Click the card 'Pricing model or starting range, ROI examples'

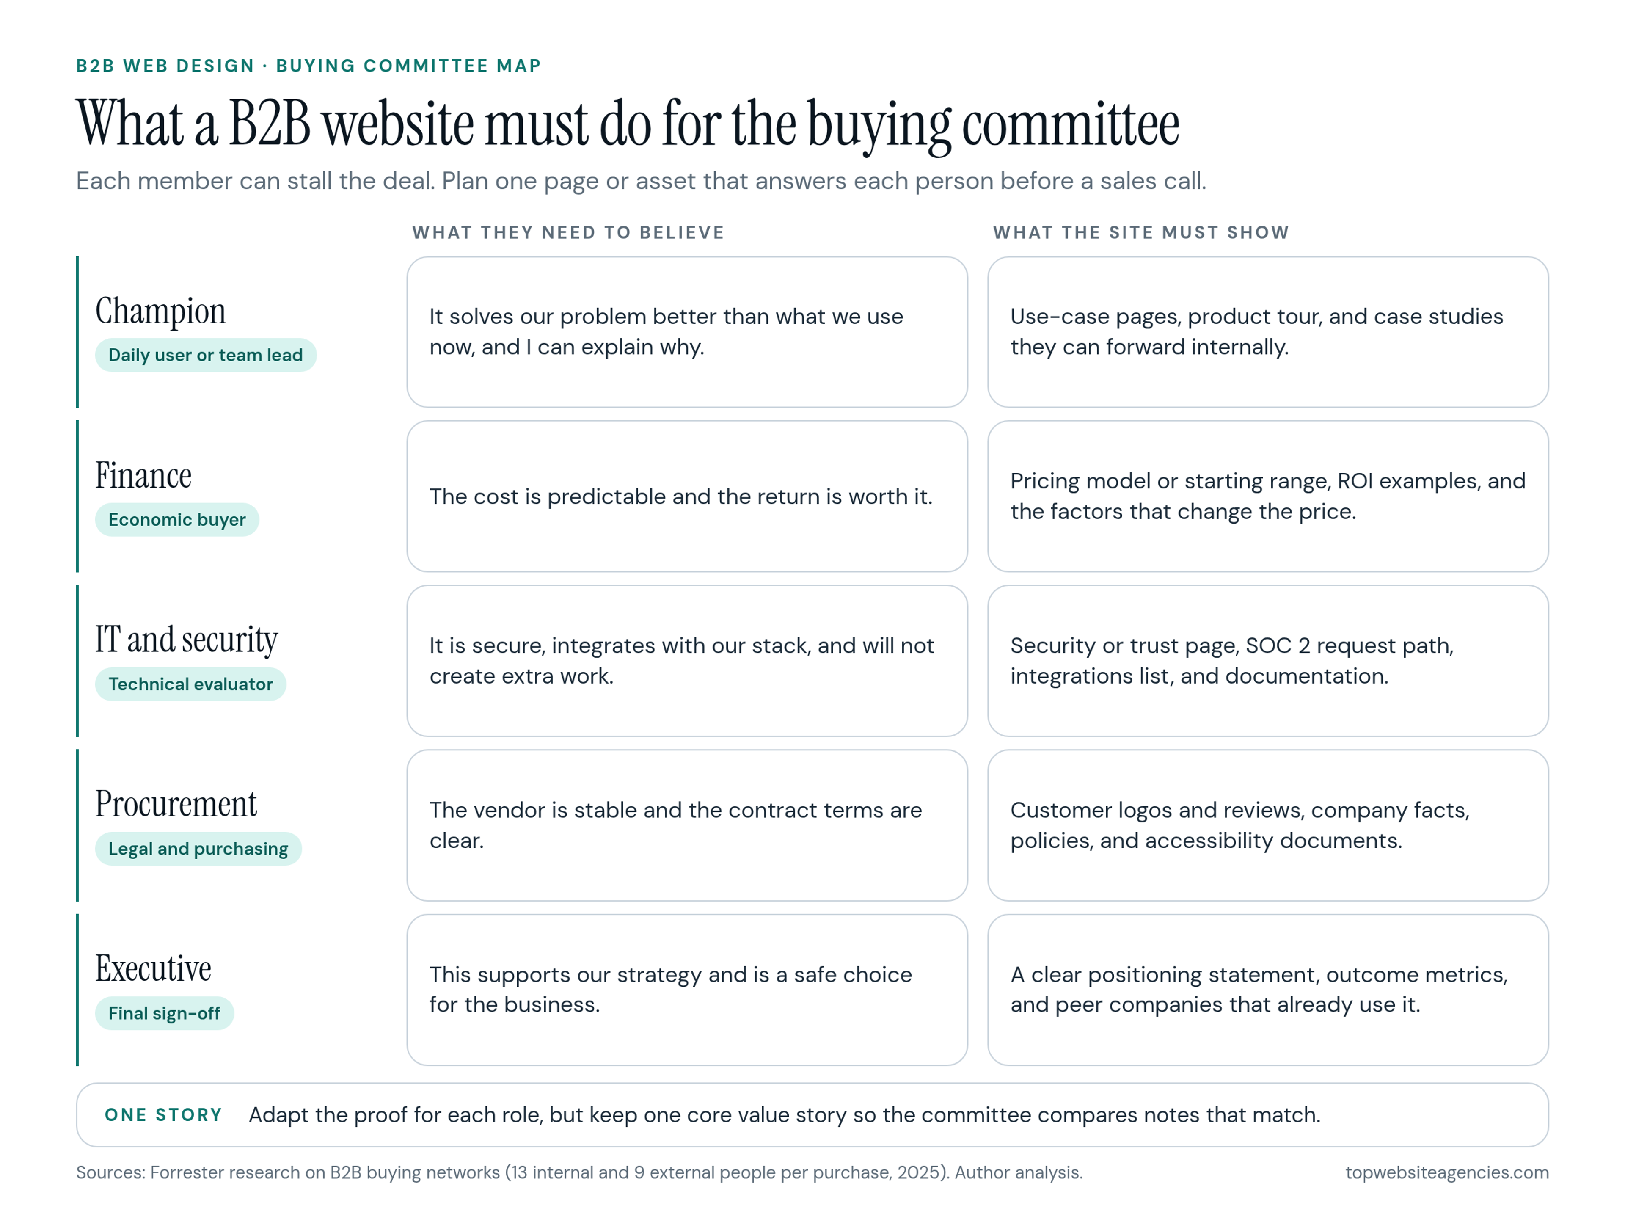click(x=1269, y=497)
